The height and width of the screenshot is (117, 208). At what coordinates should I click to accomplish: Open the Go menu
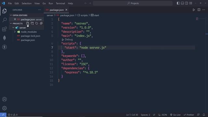[x=44, y=4]
